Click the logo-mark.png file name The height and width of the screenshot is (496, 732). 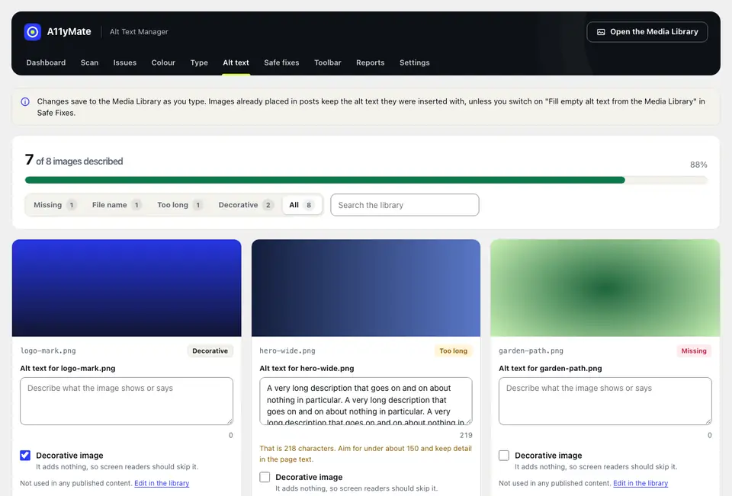point(47,351)
